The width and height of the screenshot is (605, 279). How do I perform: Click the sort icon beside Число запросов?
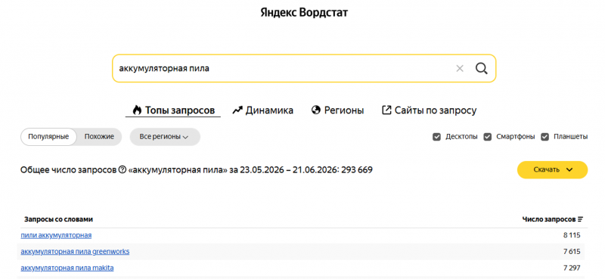580,219
